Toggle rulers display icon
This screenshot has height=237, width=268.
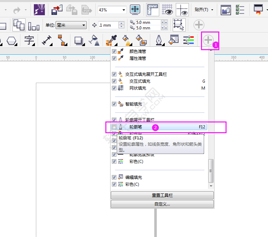[152, 10]
